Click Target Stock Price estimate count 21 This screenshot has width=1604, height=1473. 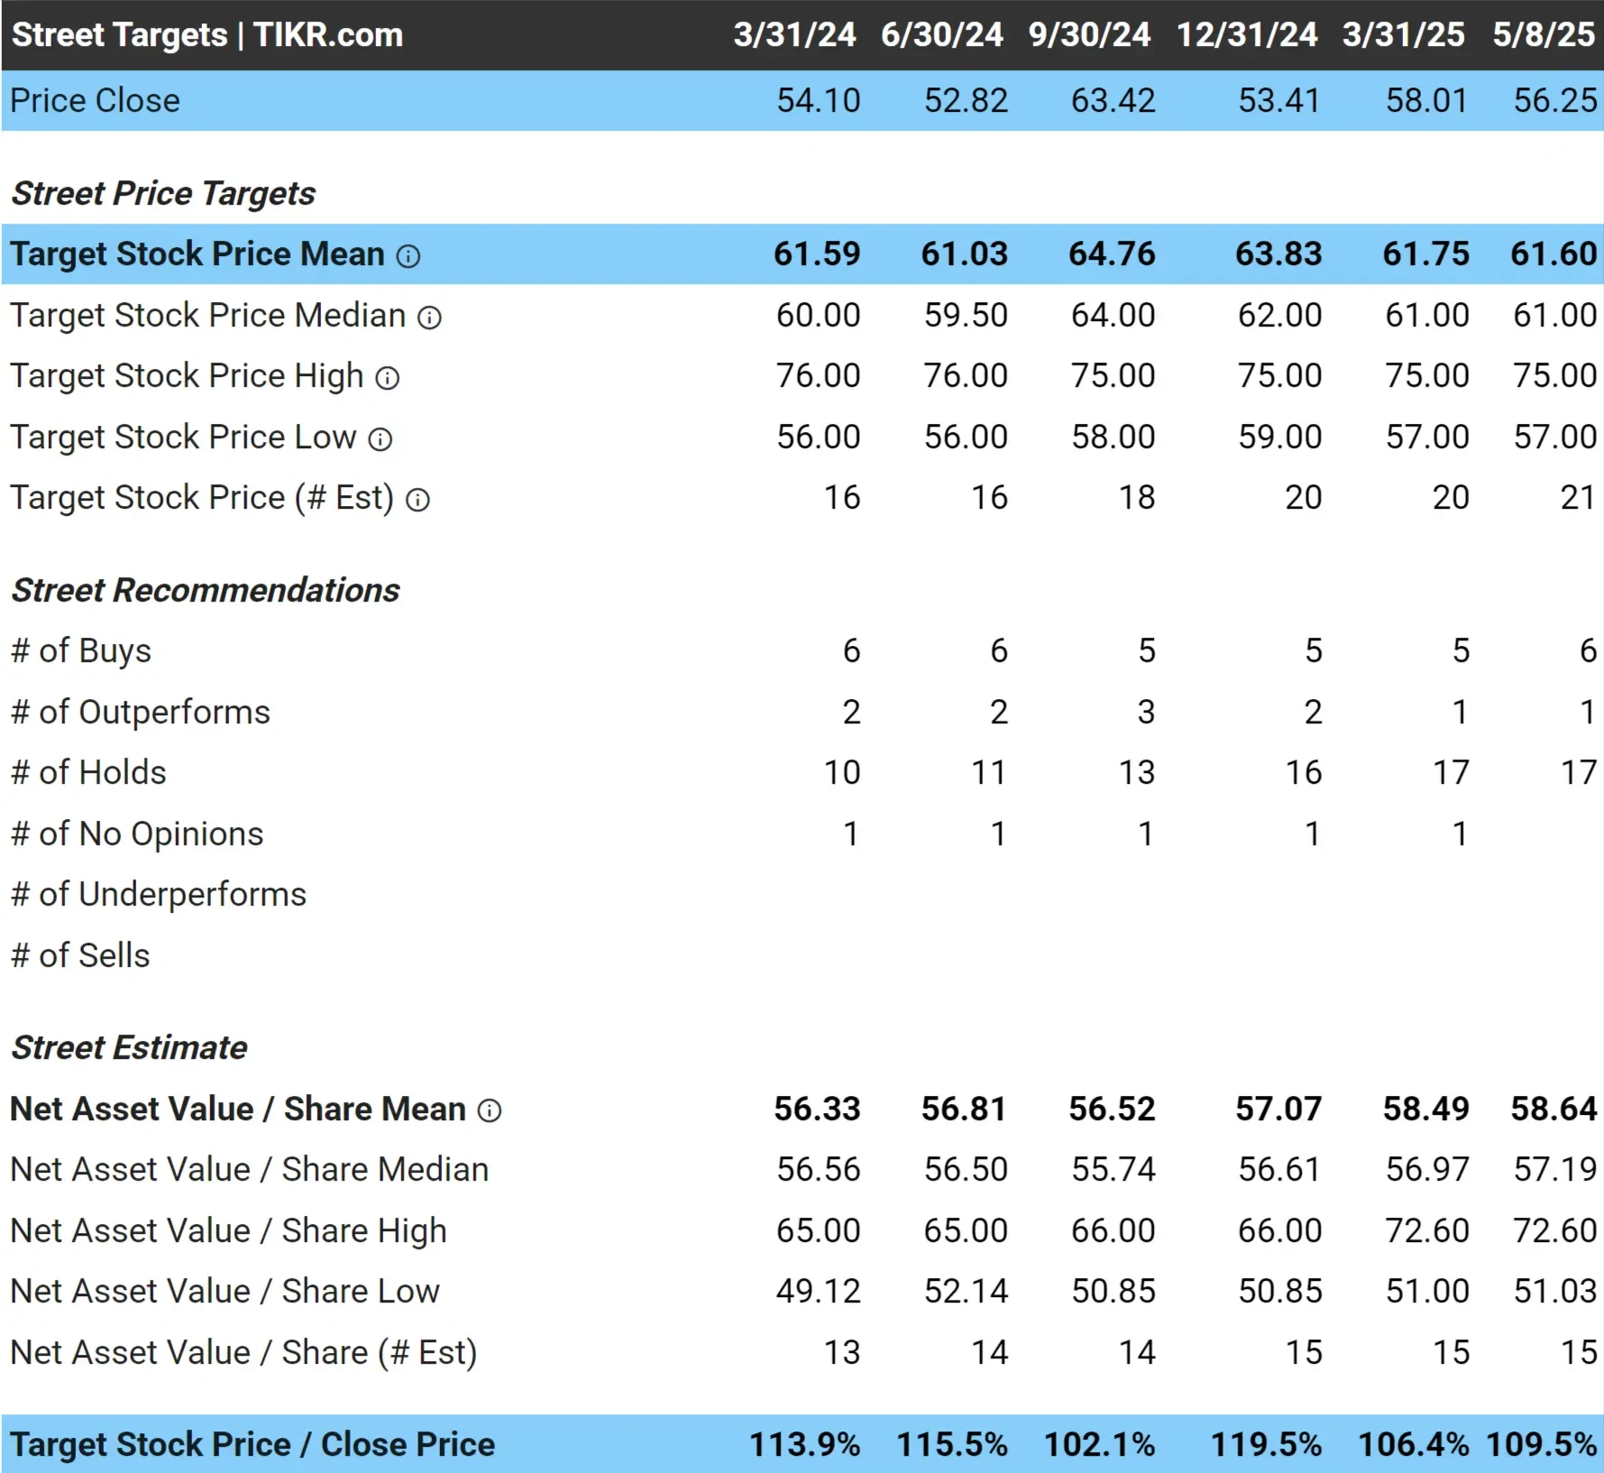click(x=1579, y=498)
